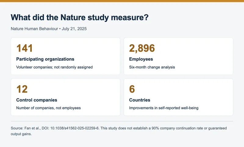Click the 'Source: Fan et al., DOI' footnote
This screenshot has width=244, height=147.
(x=119, y=131)
